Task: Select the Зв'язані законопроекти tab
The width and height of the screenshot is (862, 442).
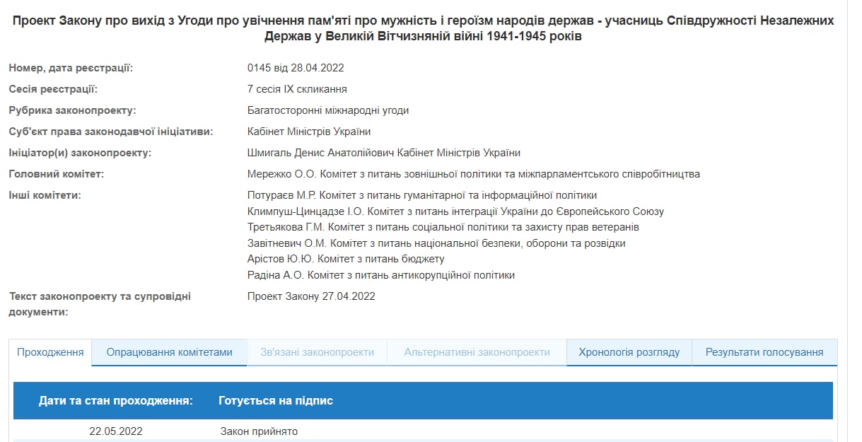Action: pyautogui.click(x=317, y=352)
